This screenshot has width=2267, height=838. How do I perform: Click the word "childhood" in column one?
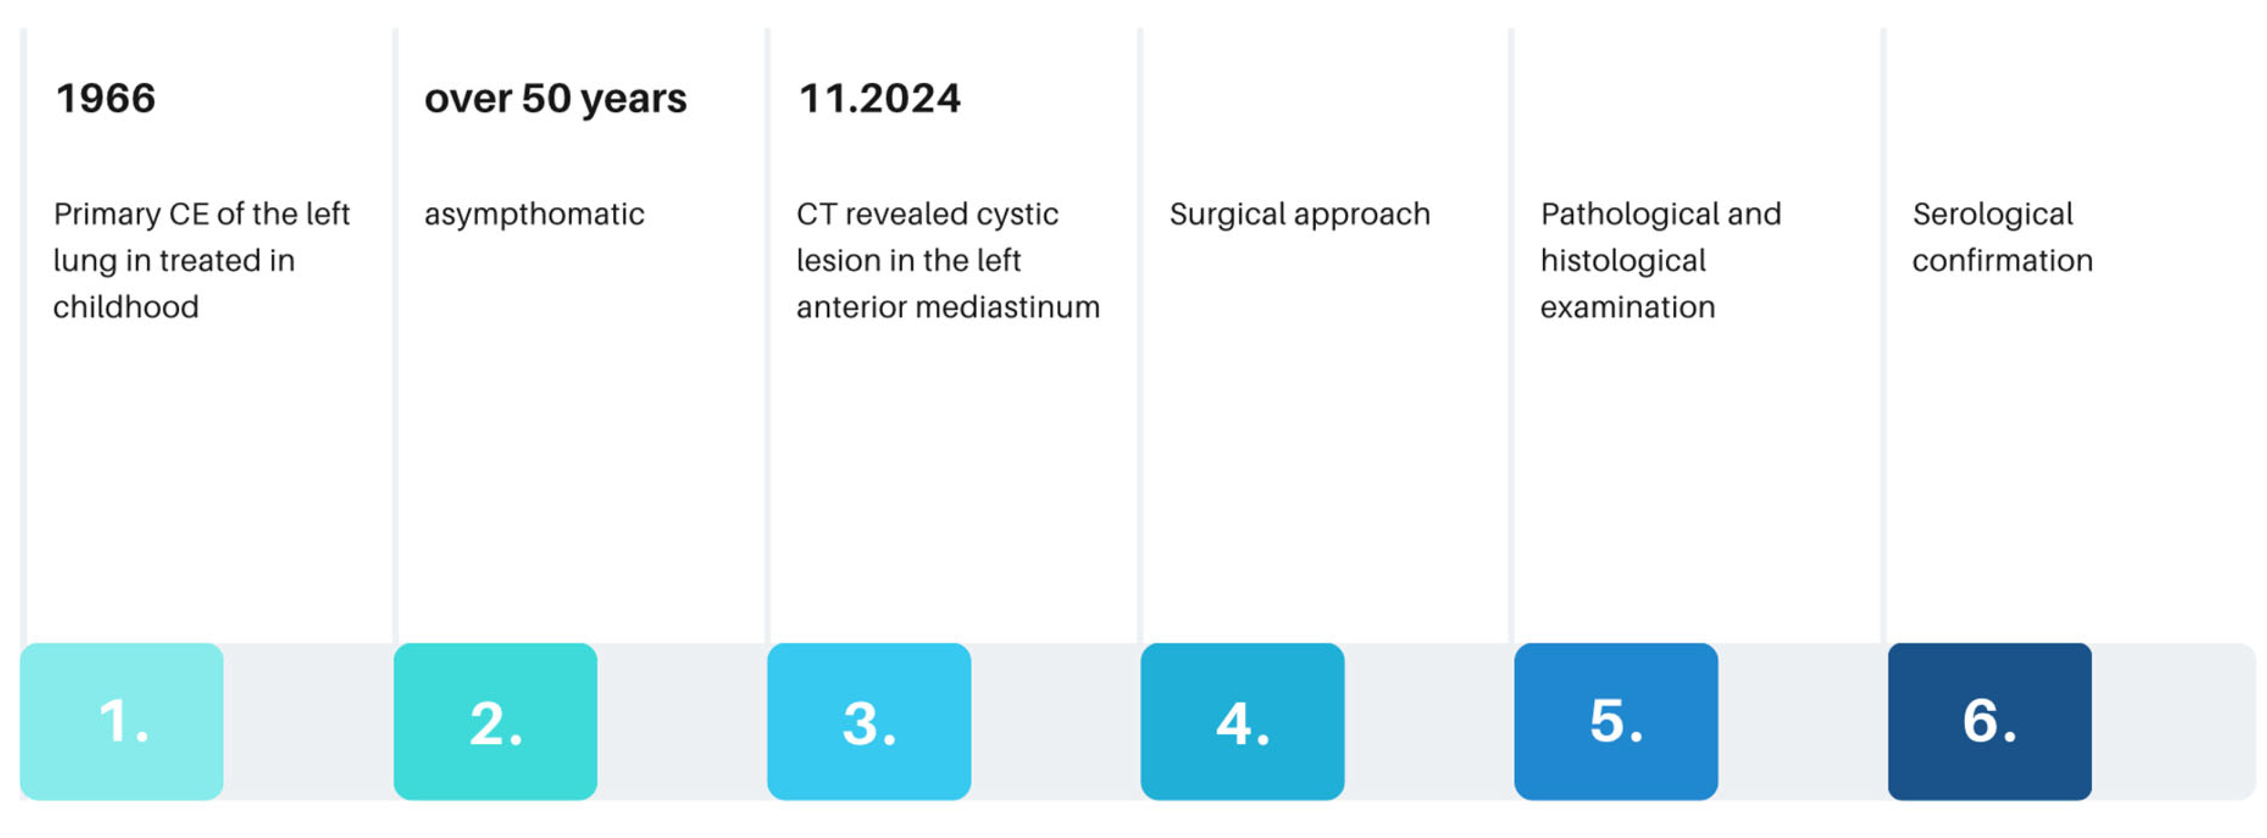pyautogui.click(x=126, y=307)
